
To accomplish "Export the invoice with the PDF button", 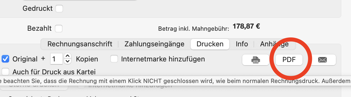I will 289,60.
